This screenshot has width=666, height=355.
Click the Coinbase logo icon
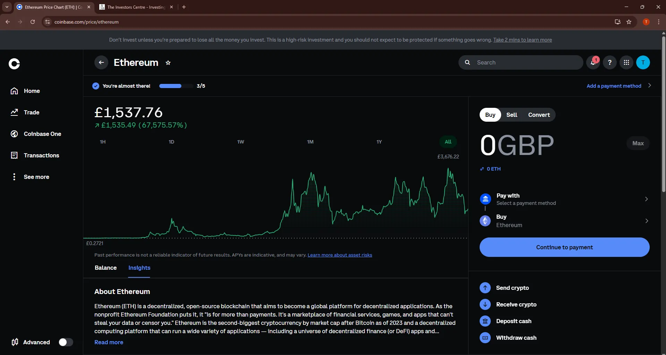pos(14,64)
